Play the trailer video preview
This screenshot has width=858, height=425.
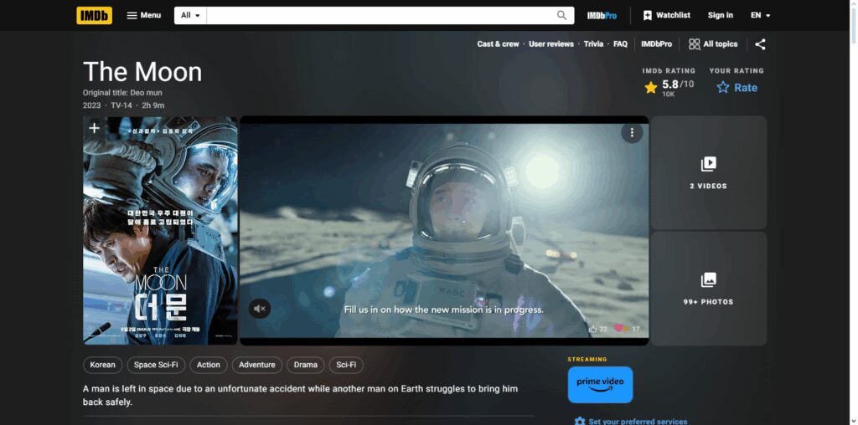pos(444,230)
